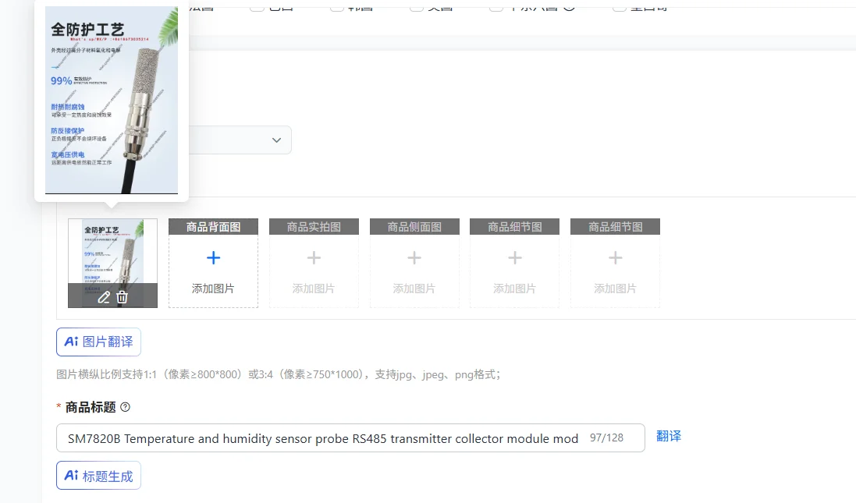Click the AI 图片翻译 button
856x503 pixels.
coord(99,342)
